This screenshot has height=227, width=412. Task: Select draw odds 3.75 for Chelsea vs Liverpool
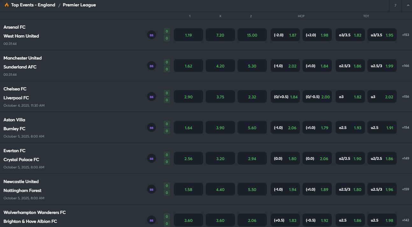(220, 97)
